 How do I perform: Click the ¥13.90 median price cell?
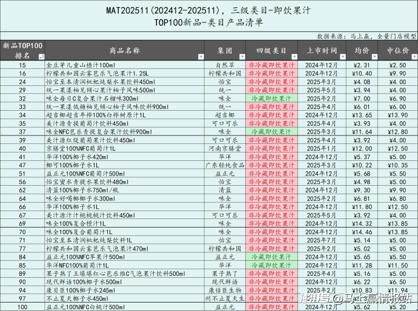pyautogui.click(x=398, y=114)
